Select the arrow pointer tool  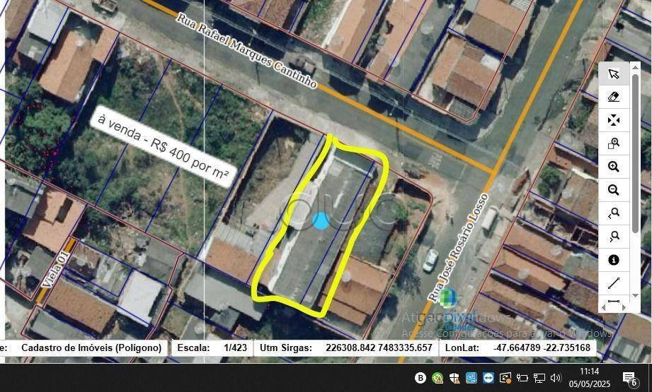(613, 74)
